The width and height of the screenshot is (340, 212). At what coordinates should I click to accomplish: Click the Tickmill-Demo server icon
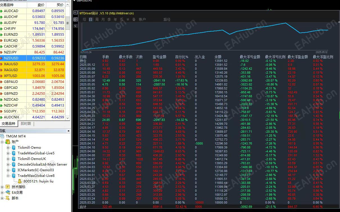point(13,148)
